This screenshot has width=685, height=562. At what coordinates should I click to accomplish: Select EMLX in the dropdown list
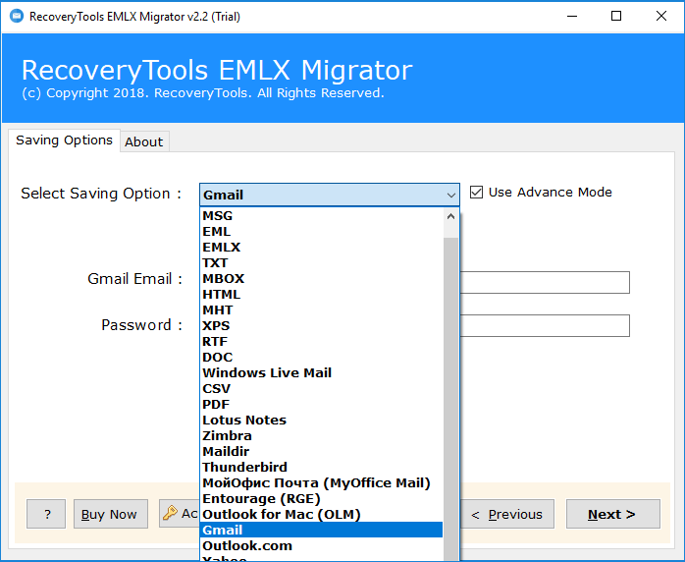point(322,248)
